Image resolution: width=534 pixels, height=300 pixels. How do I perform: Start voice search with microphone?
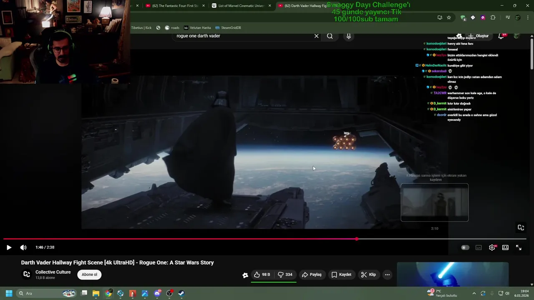(349, 36)
